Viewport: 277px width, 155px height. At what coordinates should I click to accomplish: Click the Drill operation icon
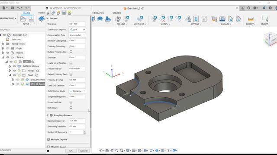coord(118,19)
